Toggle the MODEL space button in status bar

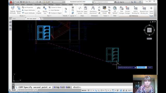point(84,90)
